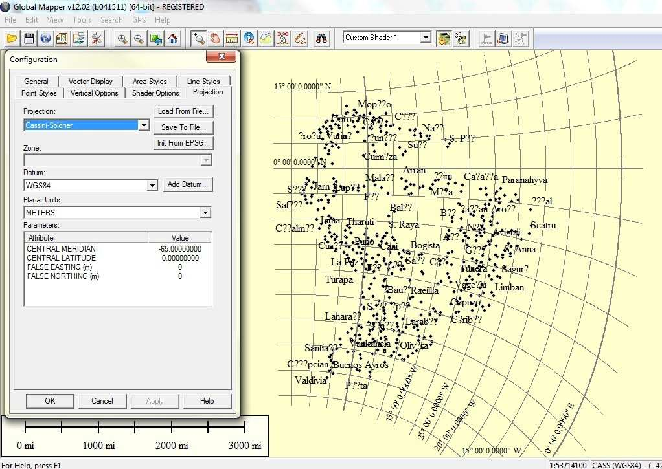Open the GPS menu

point(139,20)
